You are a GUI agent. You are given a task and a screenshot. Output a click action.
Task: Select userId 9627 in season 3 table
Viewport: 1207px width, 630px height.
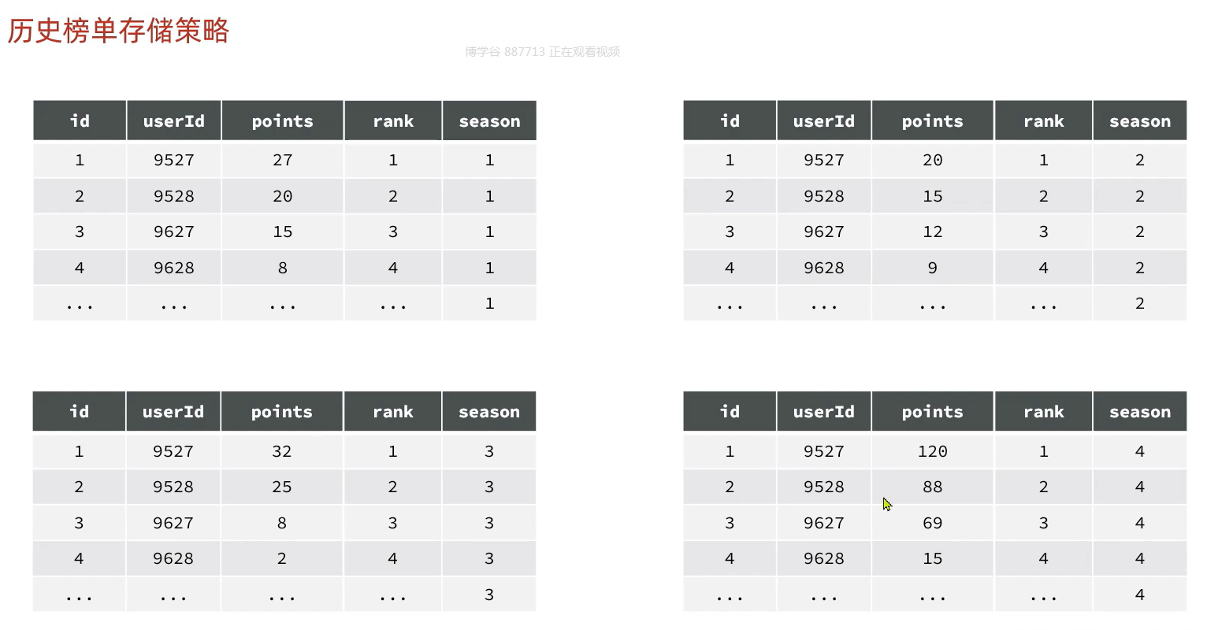coord(173,523)
